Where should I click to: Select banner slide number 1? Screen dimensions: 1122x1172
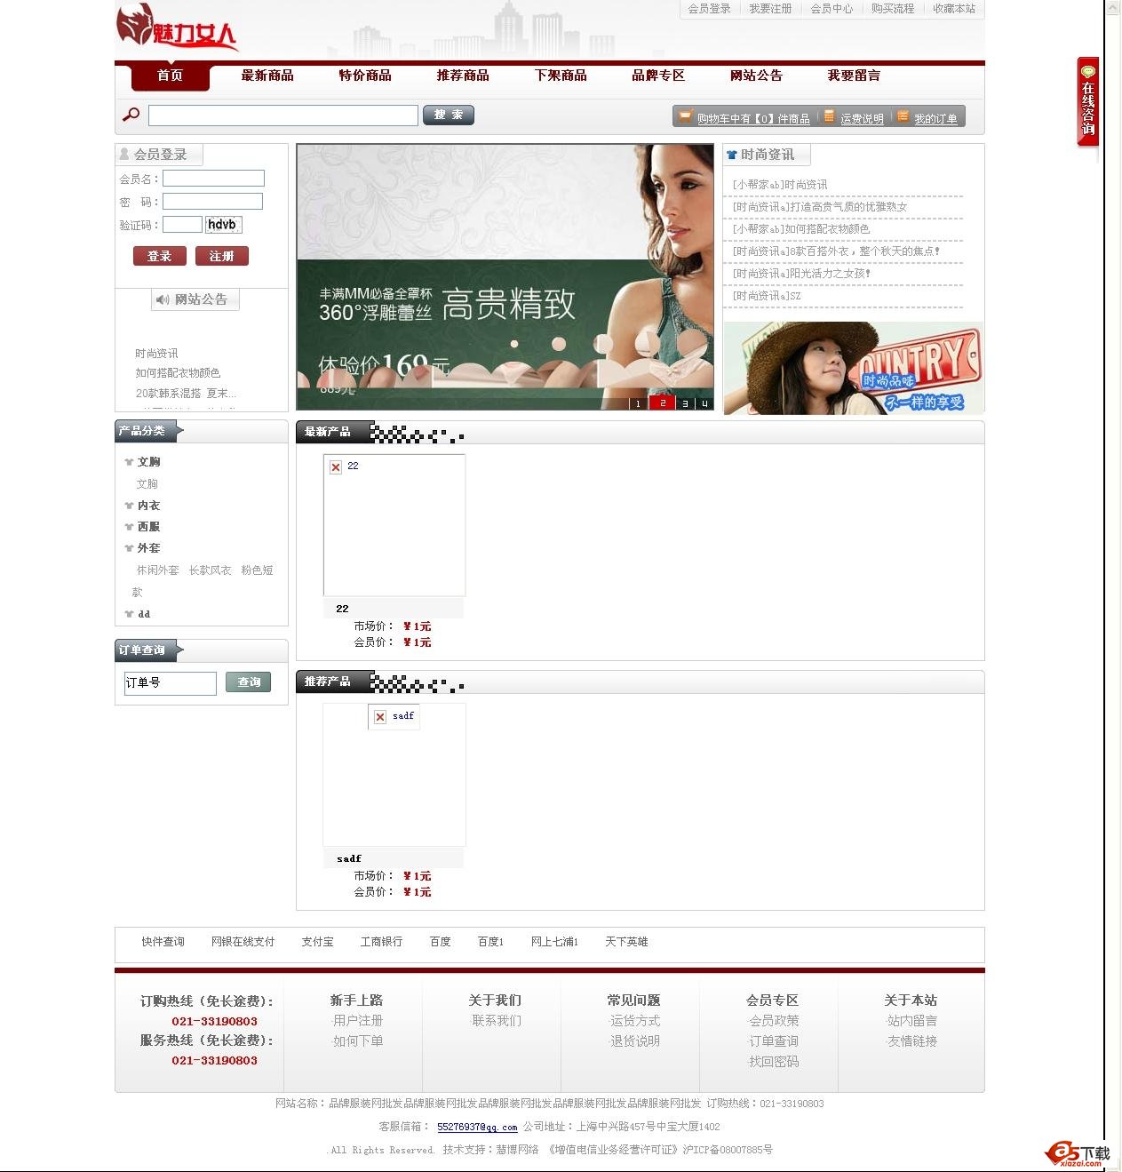[638, 403]
